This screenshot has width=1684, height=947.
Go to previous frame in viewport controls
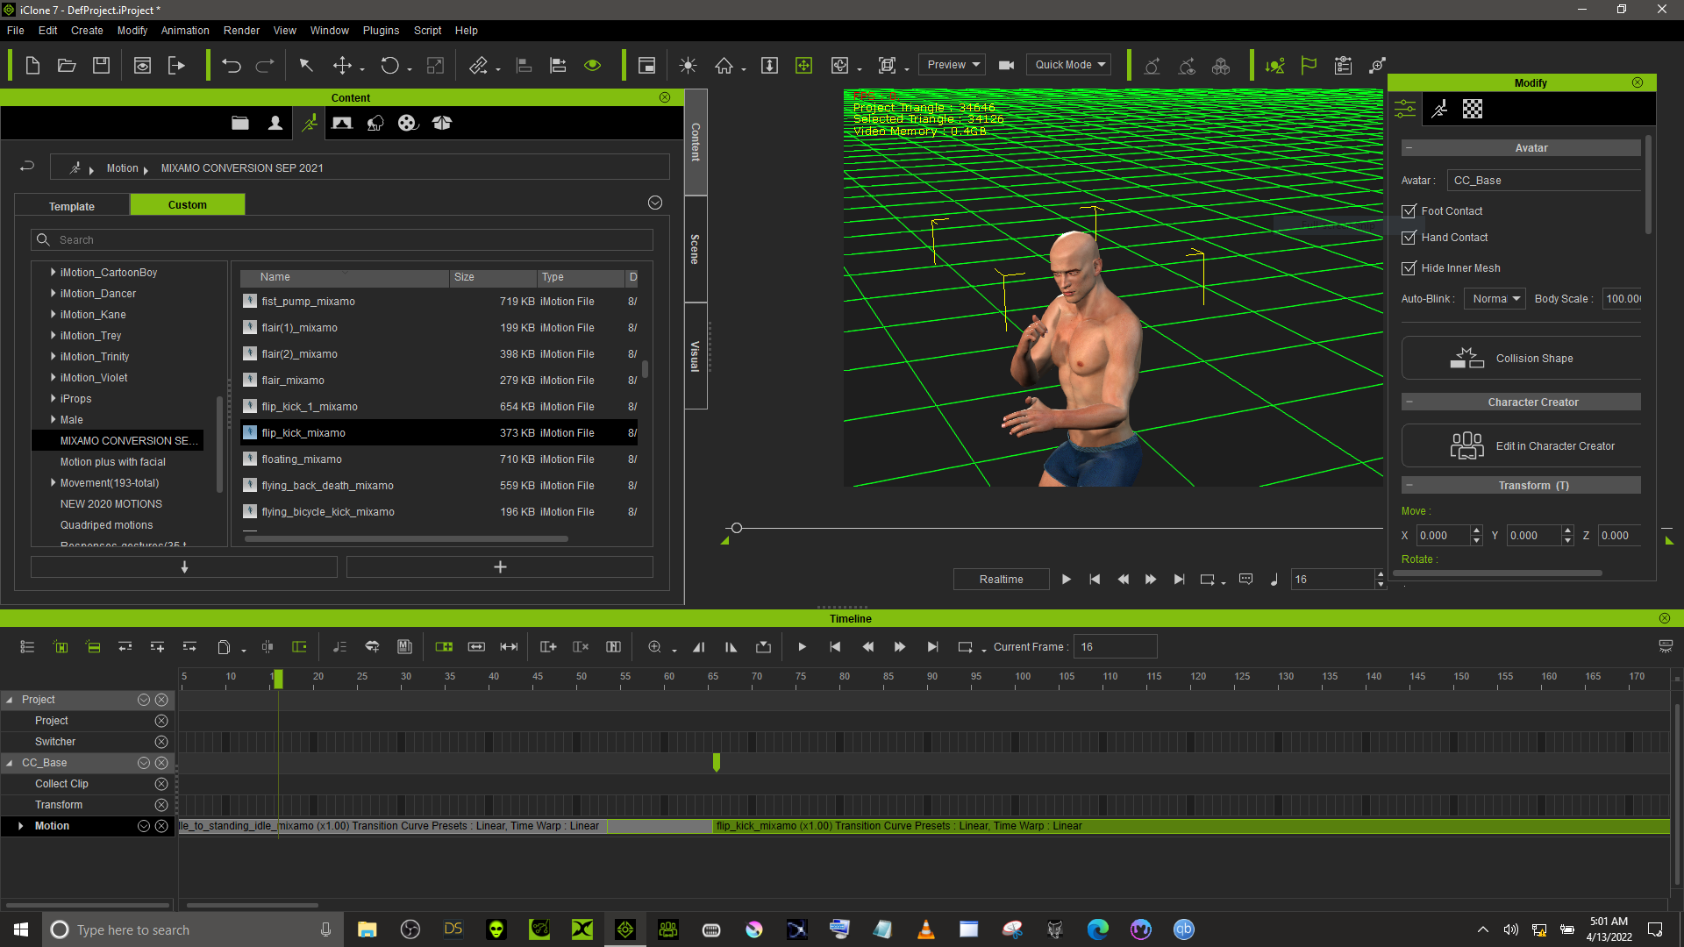coord(1123,580)
